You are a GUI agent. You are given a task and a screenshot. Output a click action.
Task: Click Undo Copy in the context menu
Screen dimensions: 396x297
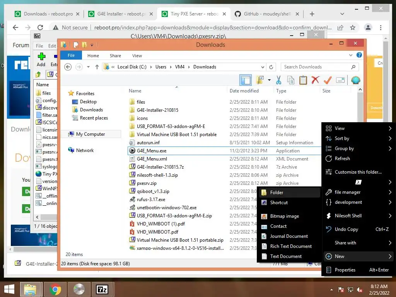pyautogui.click(x=358, y=229)
